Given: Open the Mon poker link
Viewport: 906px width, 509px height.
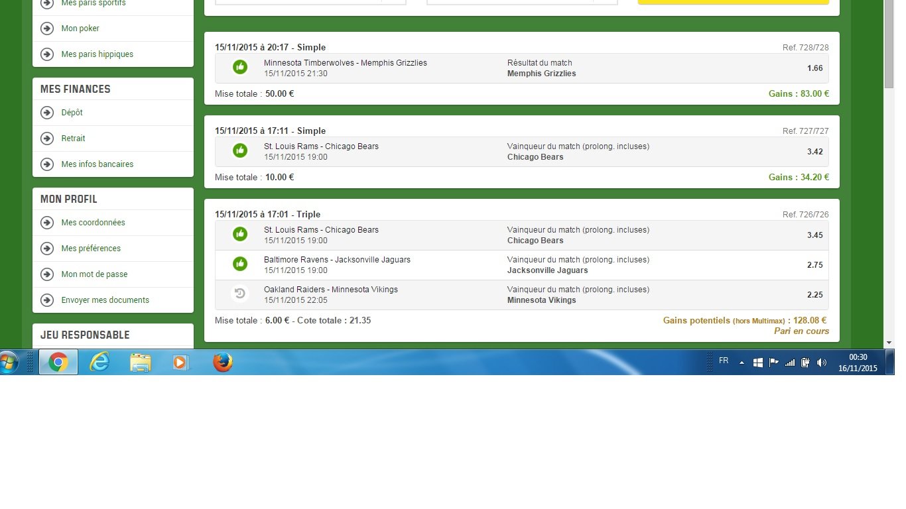Looking at the screenshot, I should (x=80, y=28).
